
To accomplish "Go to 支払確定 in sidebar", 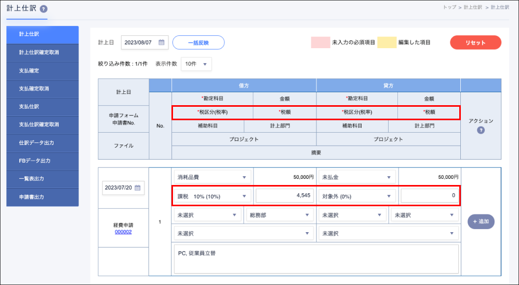I will pos(43,70).
